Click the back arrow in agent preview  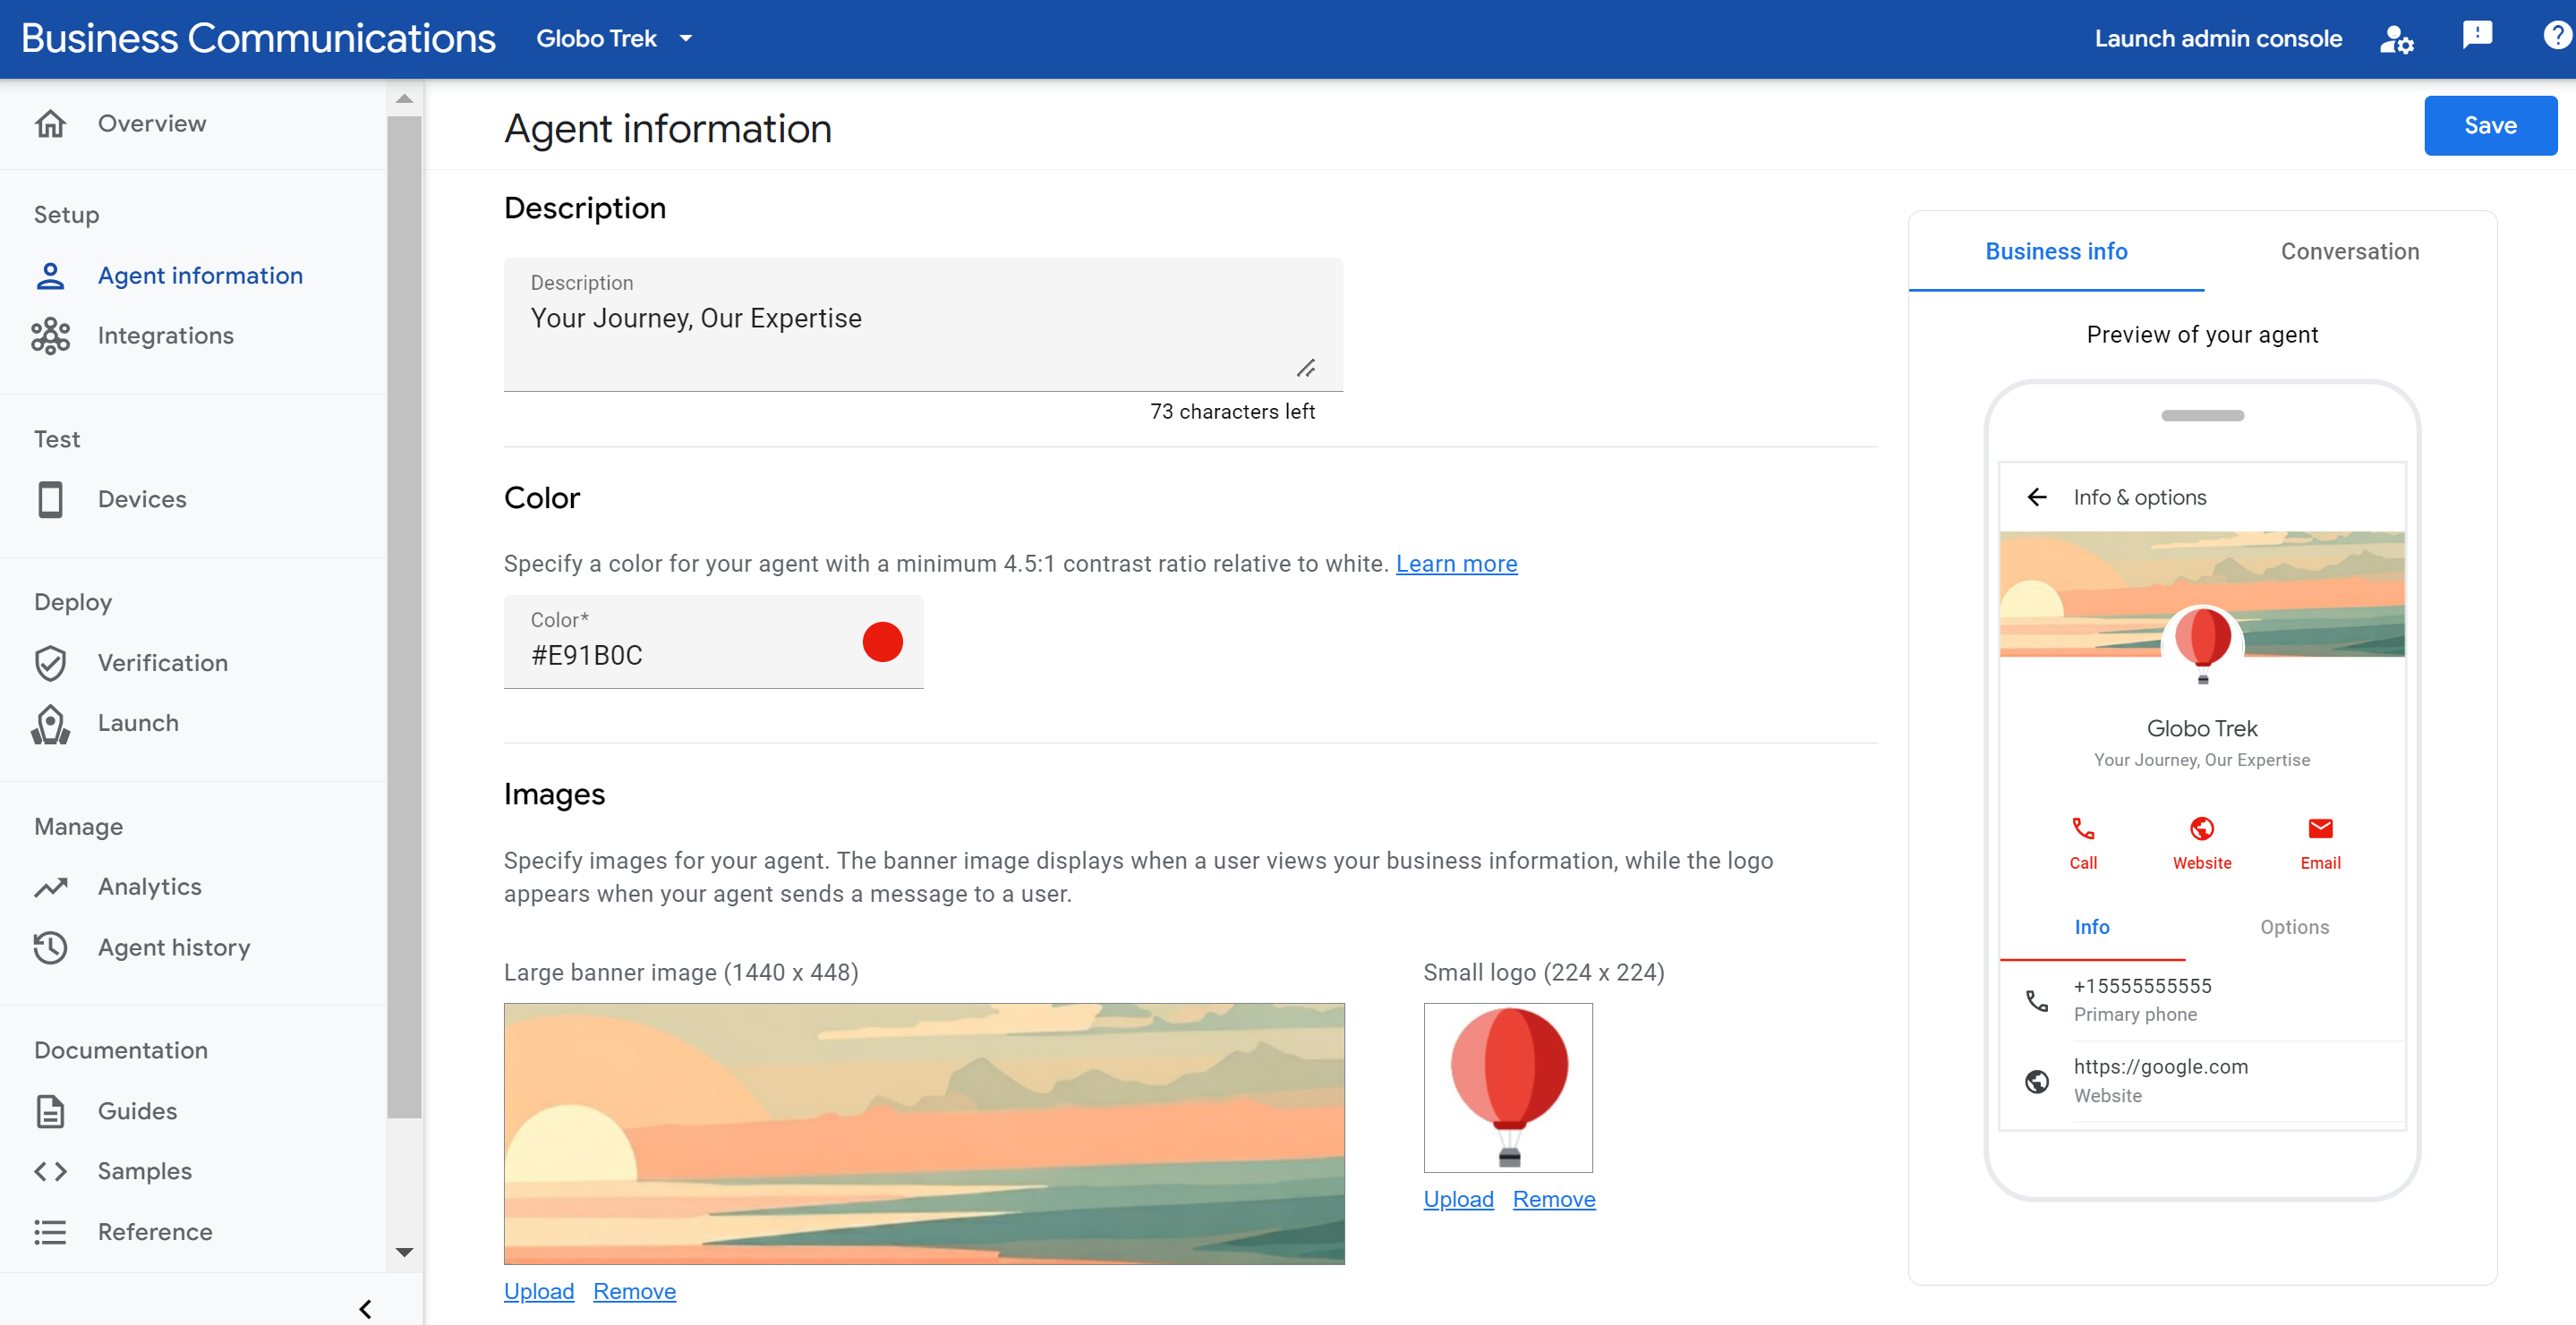(x=2035, y=495)
